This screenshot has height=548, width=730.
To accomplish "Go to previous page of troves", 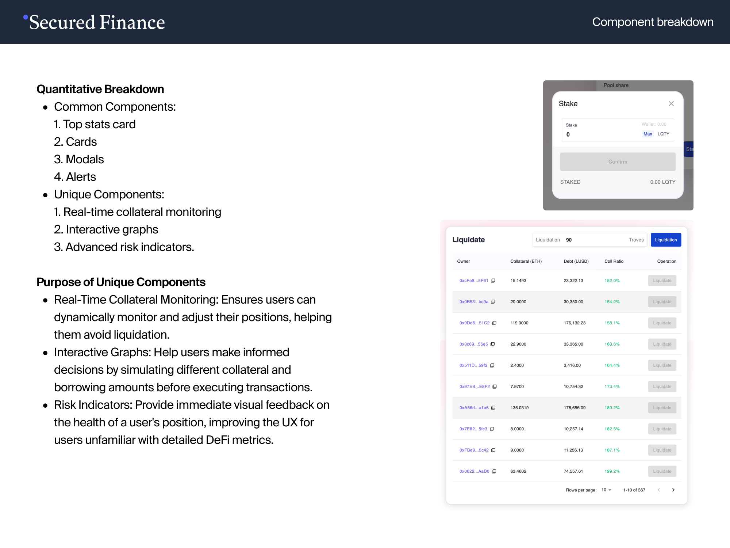I will [659, 490].
